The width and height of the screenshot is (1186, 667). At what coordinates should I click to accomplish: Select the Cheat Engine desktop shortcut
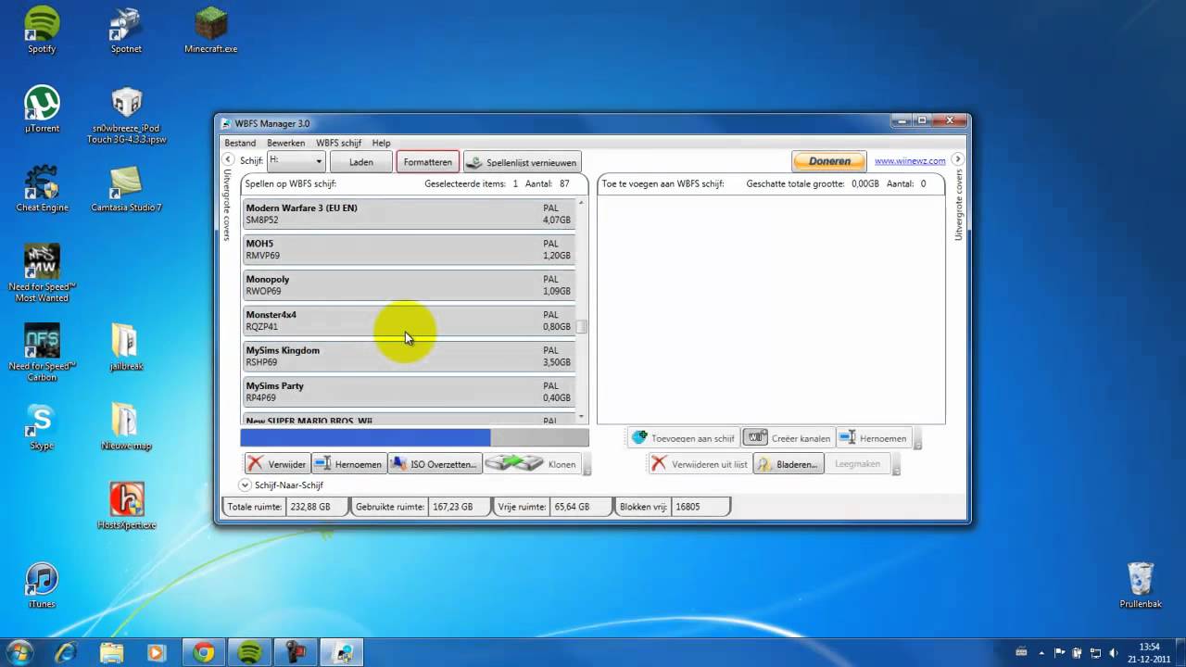42,189
